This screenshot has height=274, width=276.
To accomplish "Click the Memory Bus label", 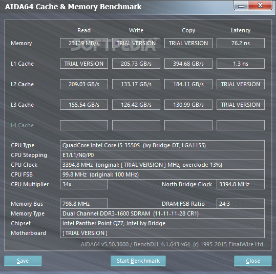I will click(x=27, y=204).
